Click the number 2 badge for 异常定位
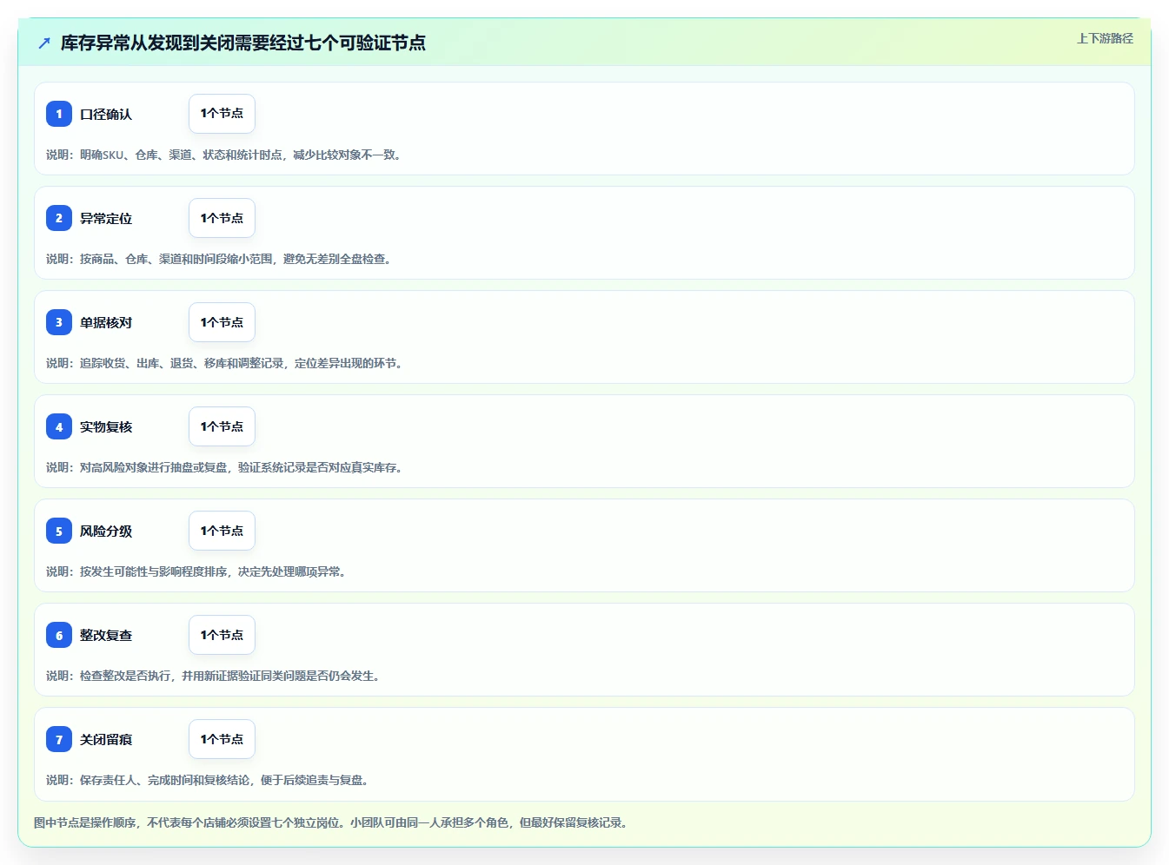Viewport: 1169px width, 865px height. point(59,218)
